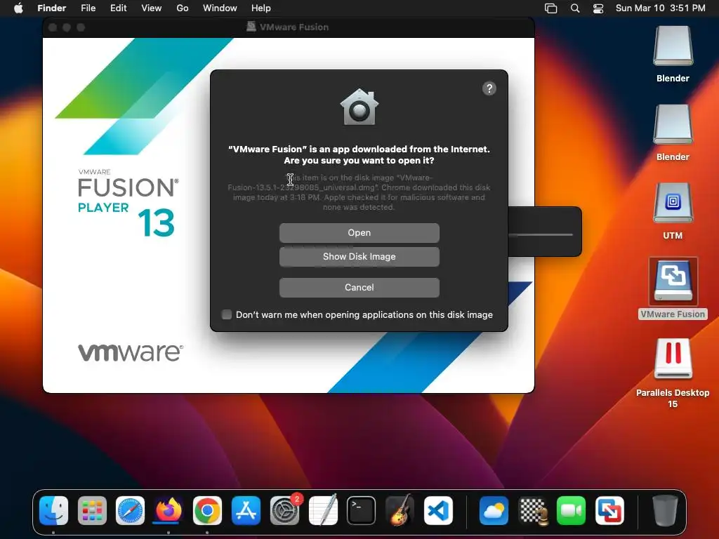Open Launchpad from the Dock
This screenshot has width=719, height=539.
pos(92,511)
